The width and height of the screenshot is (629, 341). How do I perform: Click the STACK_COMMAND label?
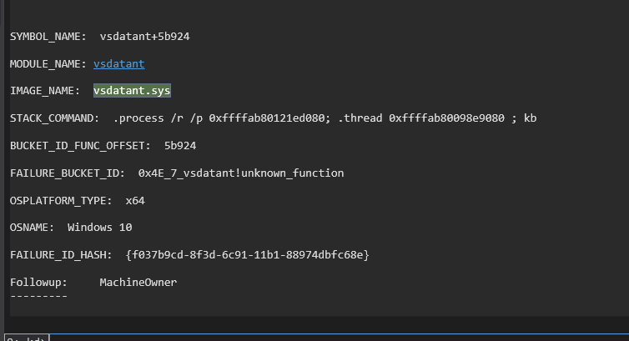54,118
